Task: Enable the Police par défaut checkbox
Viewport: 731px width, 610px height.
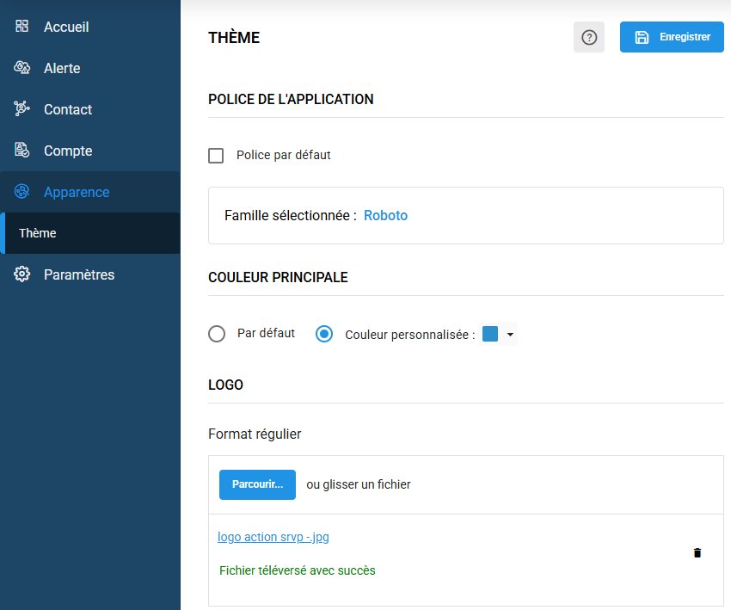Action: pyautogui.click(x=217, y=156)
